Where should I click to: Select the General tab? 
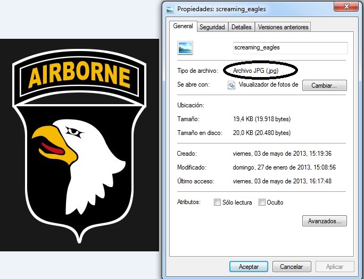[x=183, y=26]
